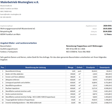112x104 pixels.
Task: Select 'Innentür beidseitig lackieren' row description
Action: pyautogui.click(x=24, y=103)
